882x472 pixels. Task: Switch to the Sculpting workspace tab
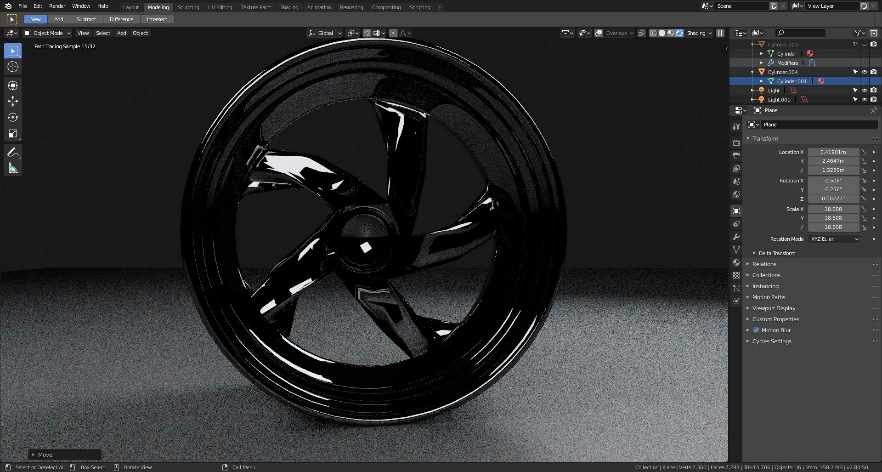(x=188, y=7)
